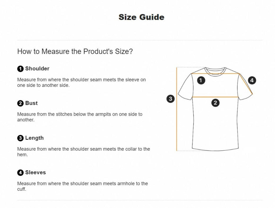Select the circled 3 marker left of the t-shirt
275x208 pixels.
point(171,99)
